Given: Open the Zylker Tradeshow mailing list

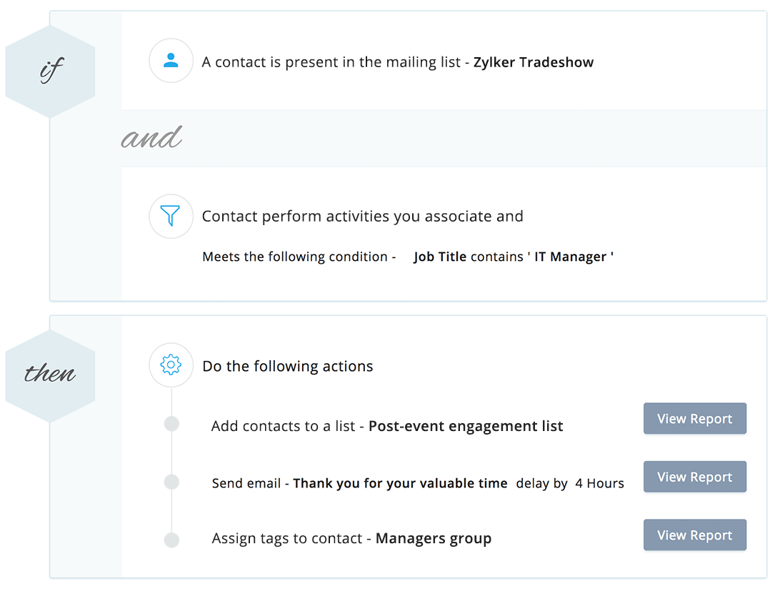Looking at the screenshot, I should coord(534,62).
